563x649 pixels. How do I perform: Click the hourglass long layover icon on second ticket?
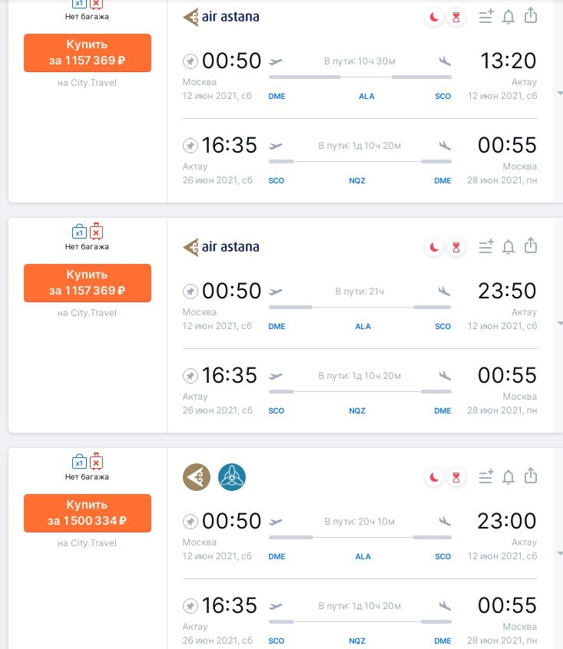[456, 247]
